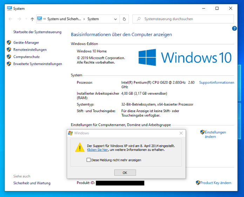Open 'Startseite der Systemsteuerung'
244x197 pixels.
click(x=38, y=32)
